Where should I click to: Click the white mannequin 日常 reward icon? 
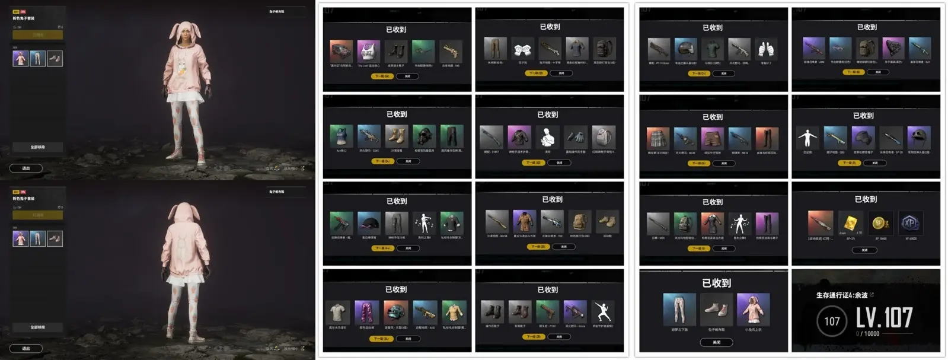point(807,138)
